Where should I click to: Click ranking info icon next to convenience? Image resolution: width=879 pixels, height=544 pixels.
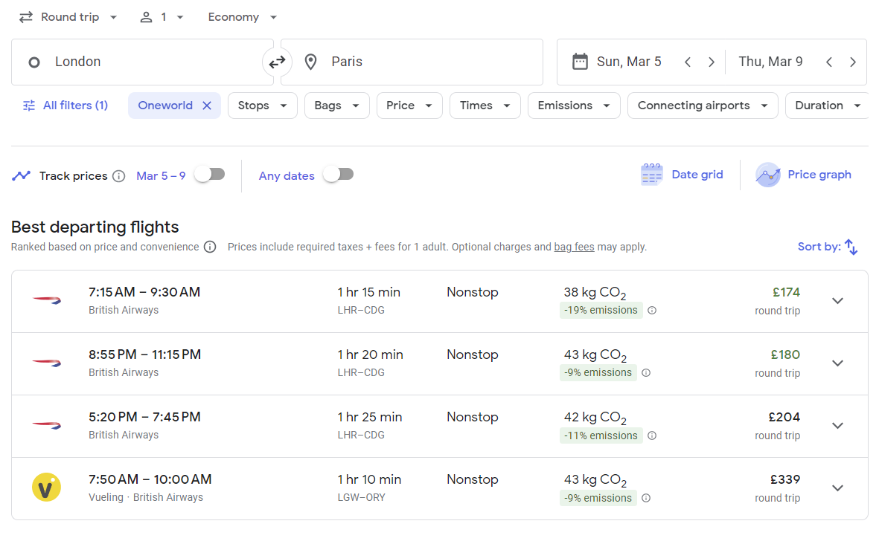pos(210,247)
